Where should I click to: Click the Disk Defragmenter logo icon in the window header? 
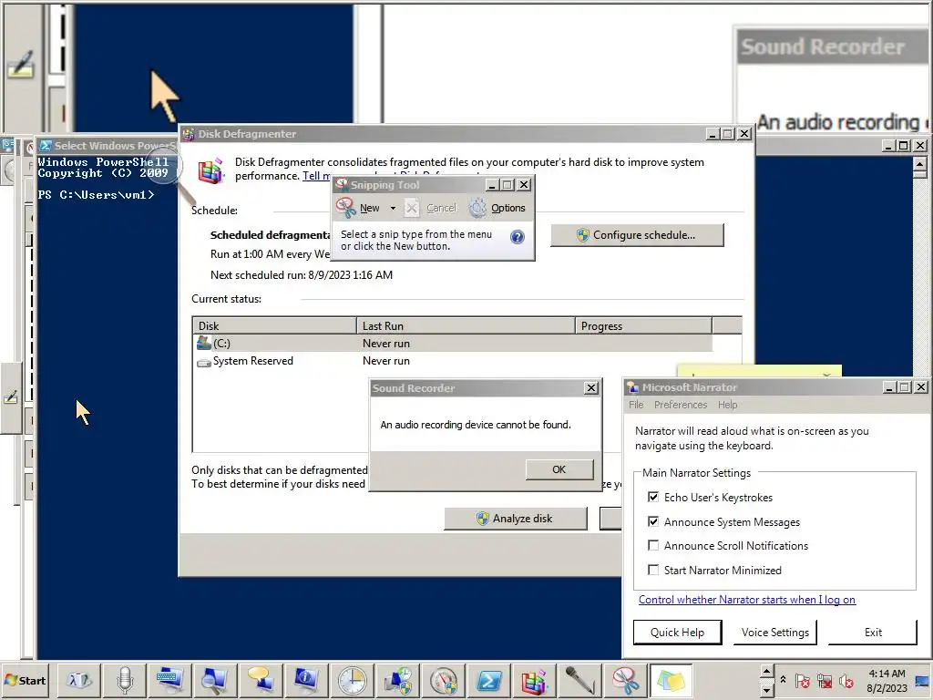click(x=210, y=170)
